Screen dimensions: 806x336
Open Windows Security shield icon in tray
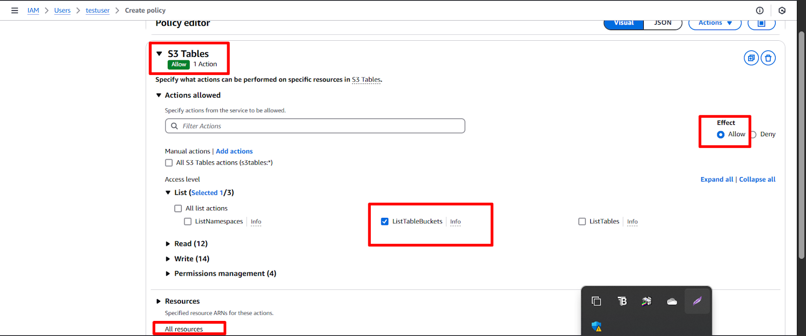tap(597, 326)
